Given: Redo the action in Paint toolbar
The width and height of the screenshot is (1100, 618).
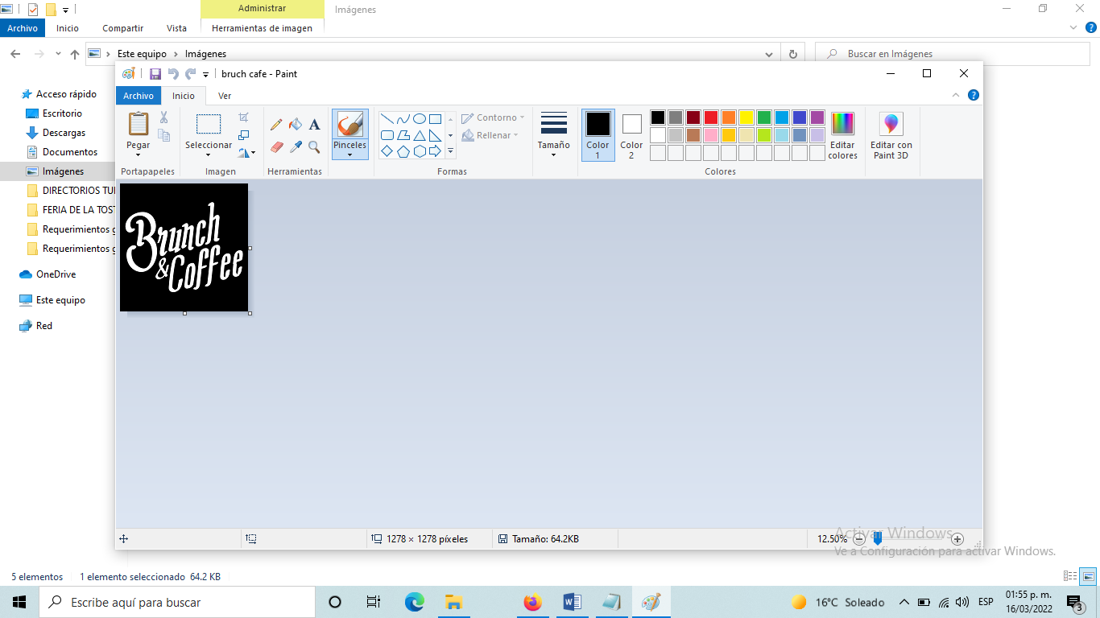Looking at the screenshot, I should pos(191,74).
